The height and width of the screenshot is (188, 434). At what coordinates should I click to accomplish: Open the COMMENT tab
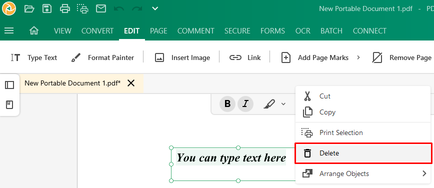(196, 30)
